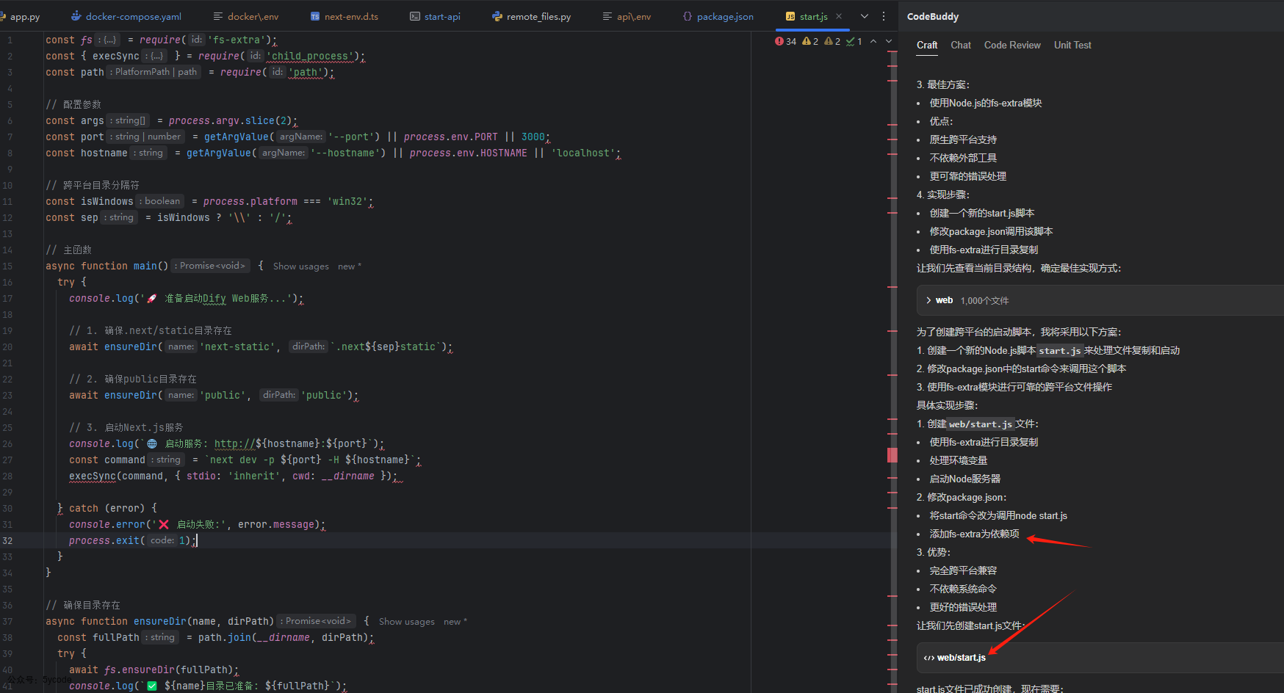Select the api\.env editor tab
Image resolution: width=1284 pixels, height=693 pixels.
627,16
